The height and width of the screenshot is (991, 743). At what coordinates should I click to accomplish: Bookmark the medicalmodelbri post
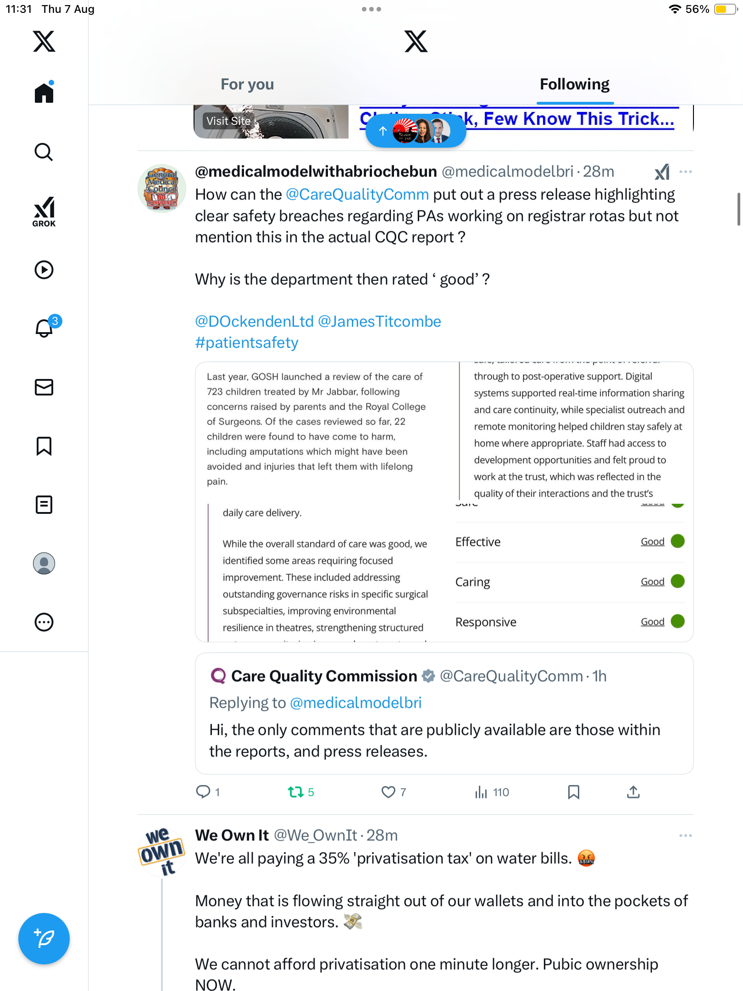coord(573,792)
